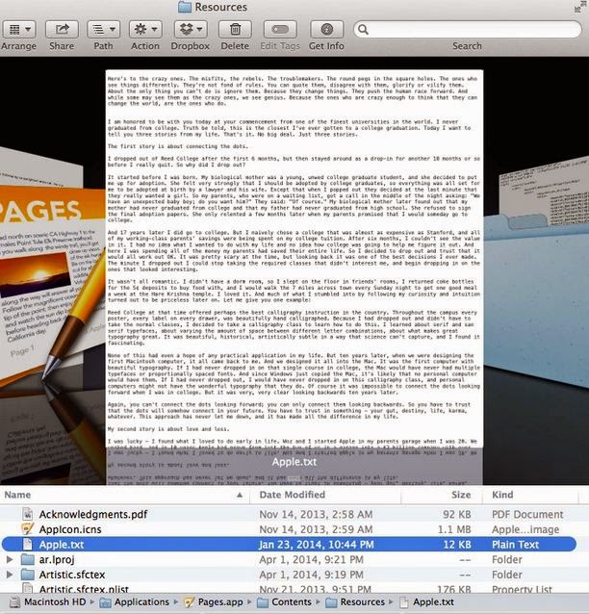Open the Dropbox toolbar menu
Image resolution: width=589 pixels, height=614 pixels.
point(191,30)
